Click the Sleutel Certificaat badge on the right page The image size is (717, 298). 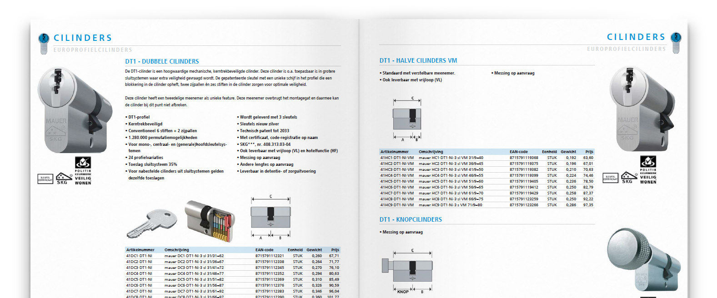click(611, 178)
